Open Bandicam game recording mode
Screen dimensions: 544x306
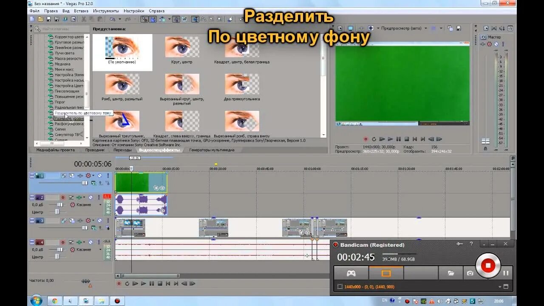click(351, 273)
